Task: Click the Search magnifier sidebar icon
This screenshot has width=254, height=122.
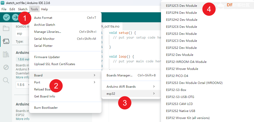Action: pyautogui.click(x=6, y=80)
